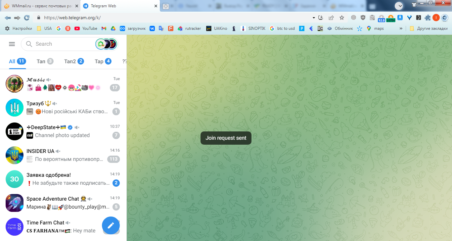The height and width of the screenshot is (241, 452).
Task: Click the uBlock shield extension icon
Action: 363,18
